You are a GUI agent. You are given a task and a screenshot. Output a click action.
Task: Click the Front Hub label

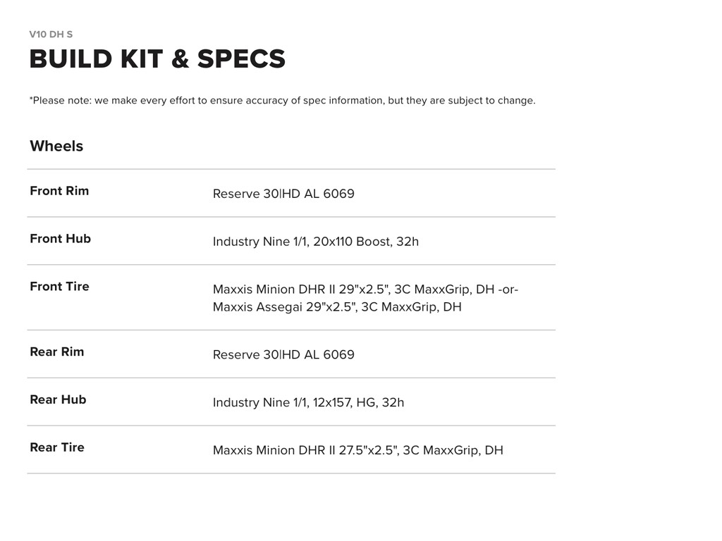pos(60,239)
